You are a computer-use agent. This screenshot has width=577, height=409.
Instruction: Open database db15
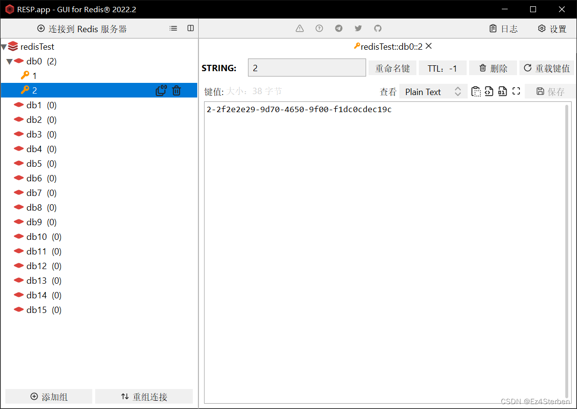(99, 310)
